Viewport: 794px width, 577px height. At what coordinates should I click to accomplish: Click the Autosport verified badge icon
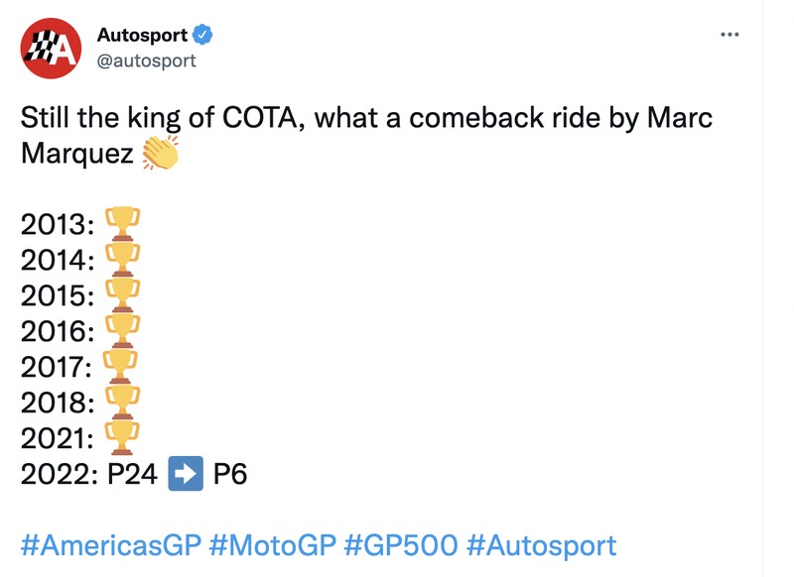tap(201, 33)
